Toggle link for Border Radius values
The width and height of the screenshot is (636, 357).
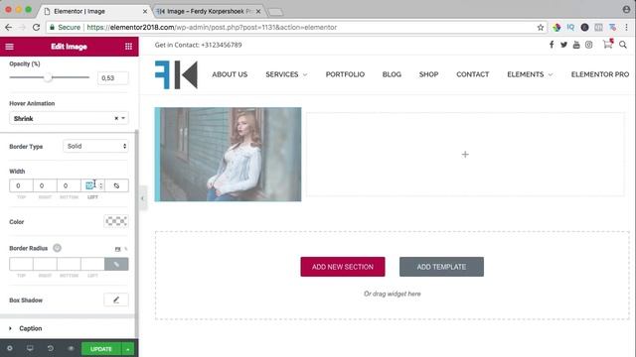pyautogui.click(x=116, y=265)
